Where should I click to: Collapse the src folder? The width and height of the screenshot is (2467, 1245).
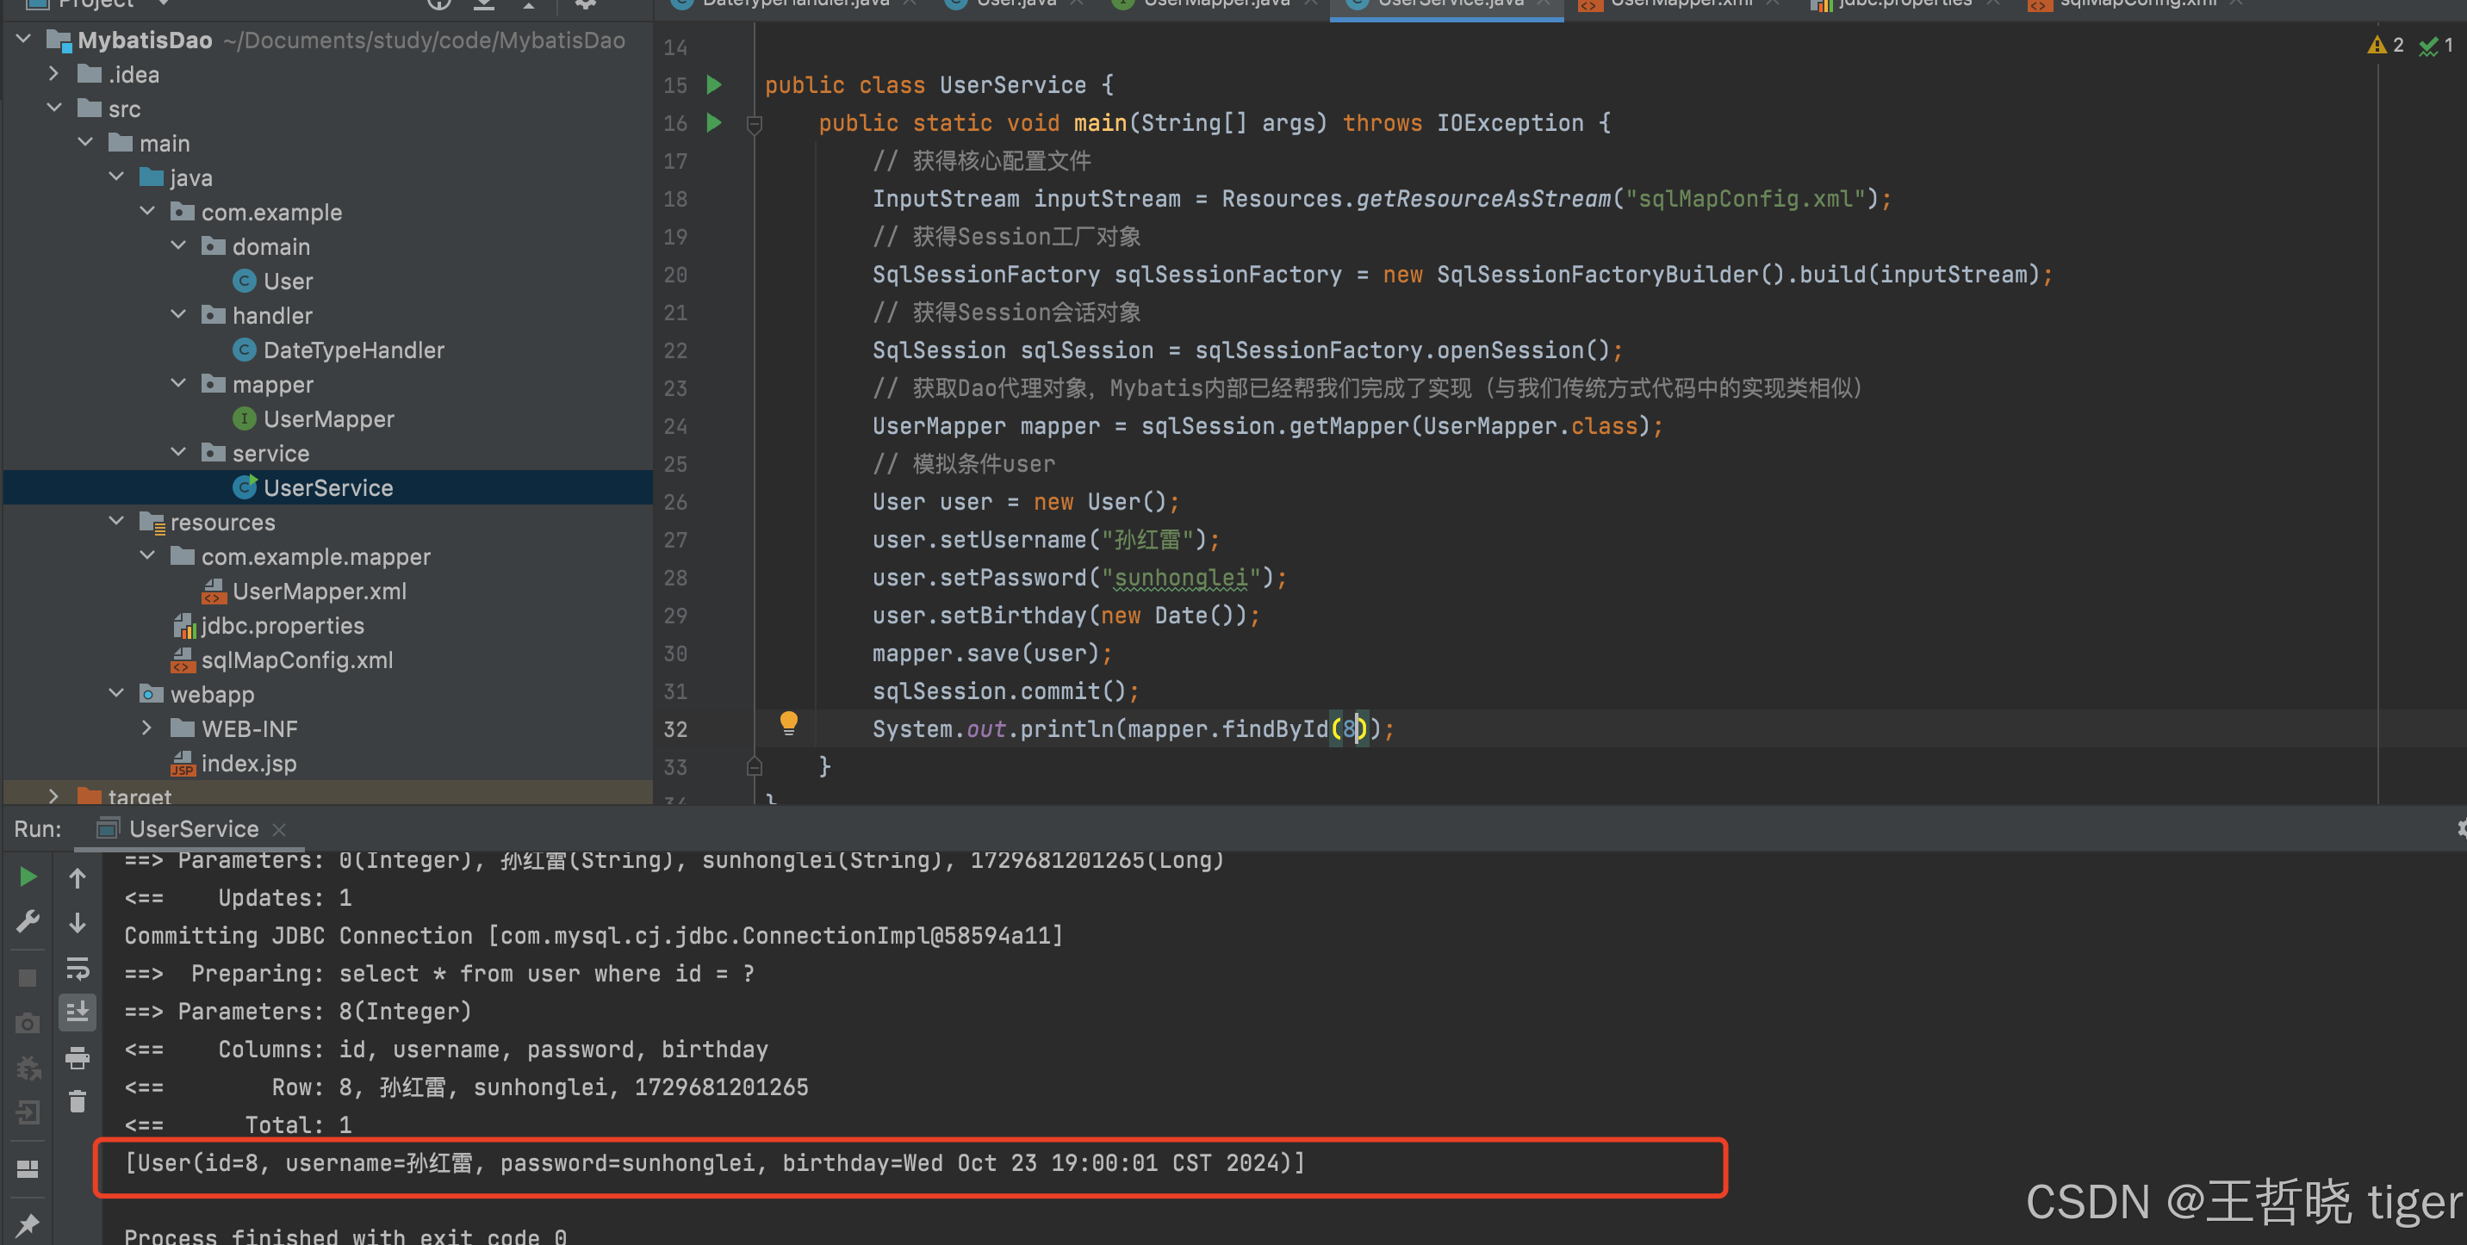coord(54,108)
